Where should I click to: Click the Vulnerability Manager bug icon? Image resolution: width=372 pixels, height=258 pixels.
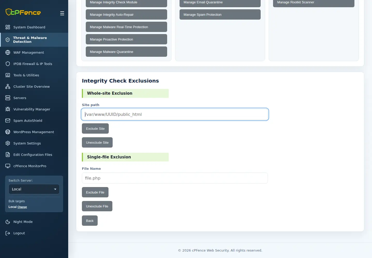[x=8, y=109]
